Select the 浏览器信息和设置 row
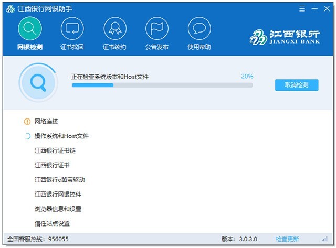336x248 pixels. (x=58, y=209)
